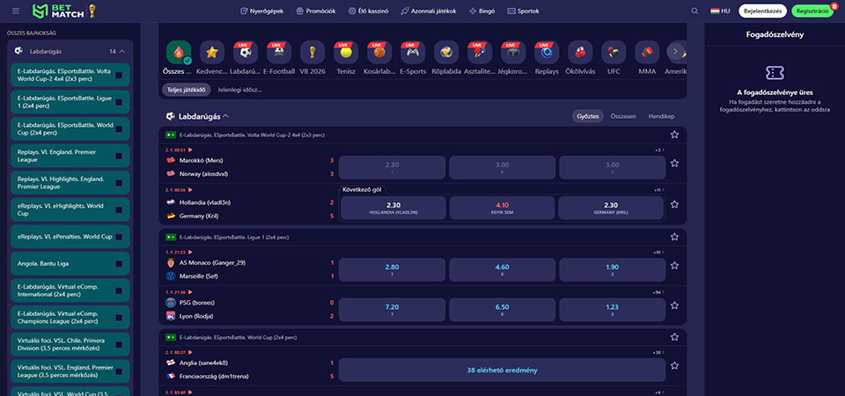This screenshot has height=396, width=845.
Task: Open the search magnifier icon
Action: click(x=694, y=11)
